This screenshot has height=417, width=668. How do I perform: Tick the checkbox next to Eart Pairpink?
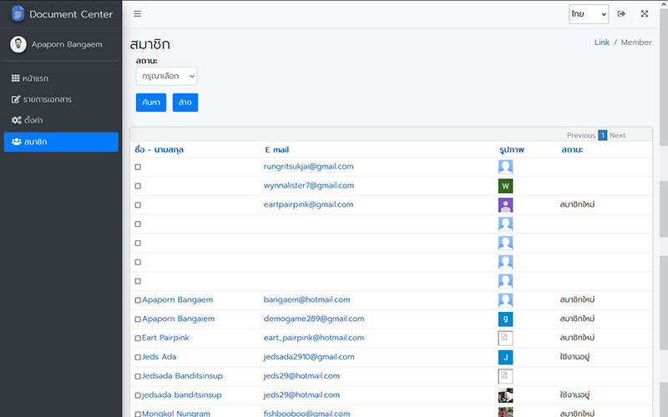(x=138, y=339)
